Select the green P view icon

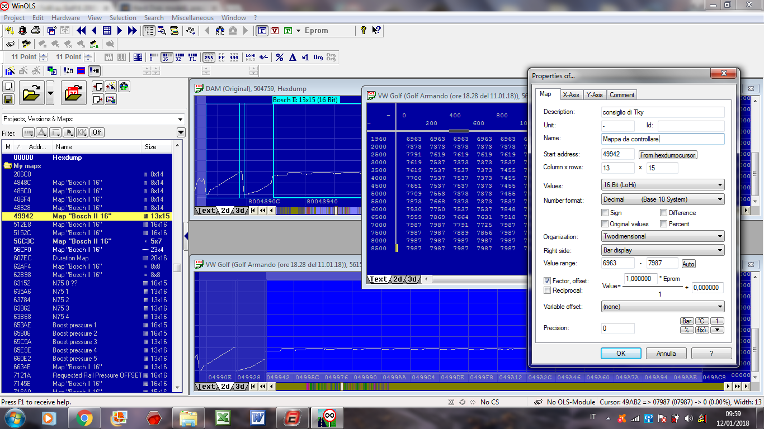click(x=288, y=31)
